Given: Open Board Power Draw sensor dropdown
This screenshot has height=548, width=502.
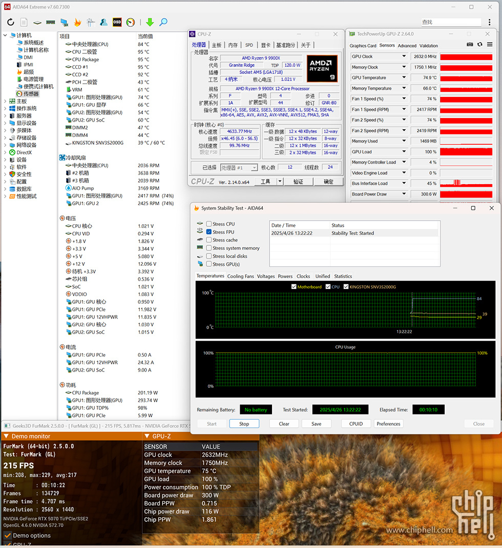Looking at the screenshot, I should pos(404,194).
